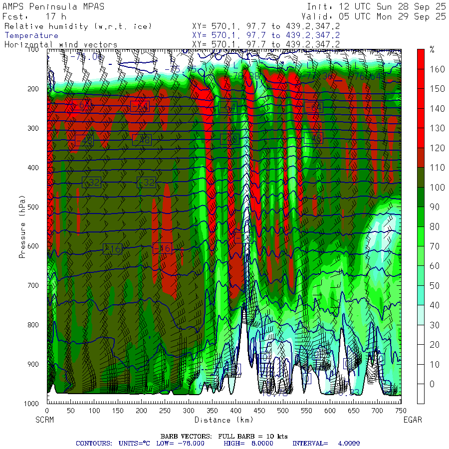This screenshot has width=449, height=449.
Task: Click the 200 tick on pressure axis
Action: (33, 89)
